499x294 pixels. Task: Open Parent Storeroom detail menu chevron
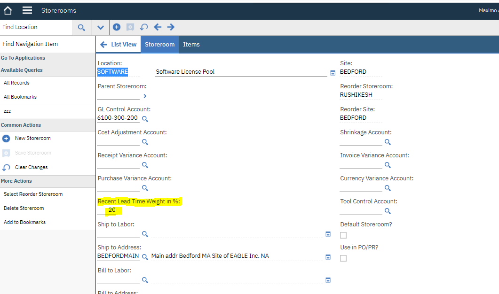(145, 96)
